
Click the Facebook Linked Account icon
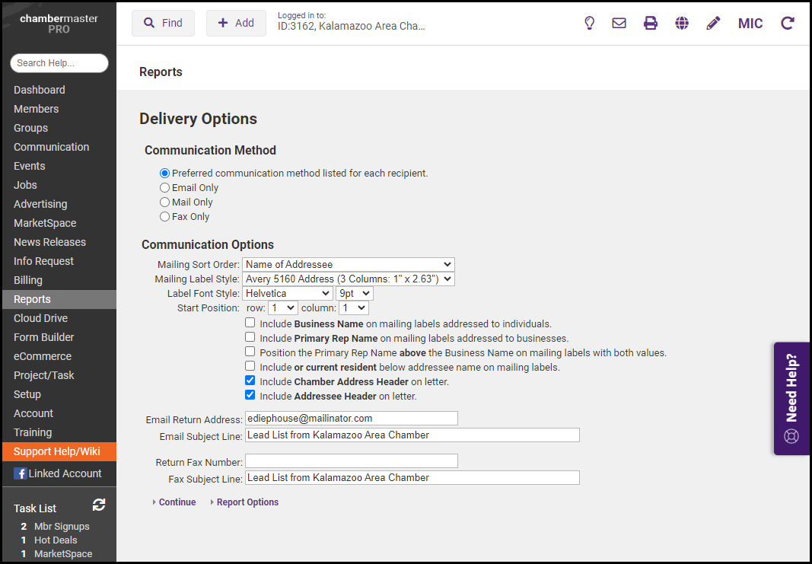coord(20,473)
